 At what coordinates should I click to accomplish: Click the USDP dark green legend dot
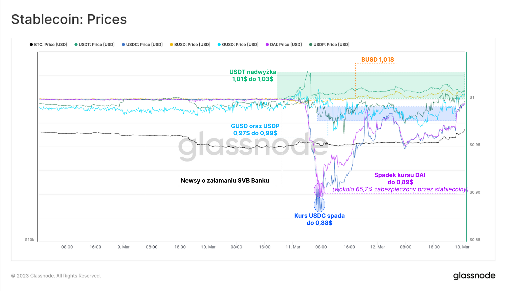(310, 44)
